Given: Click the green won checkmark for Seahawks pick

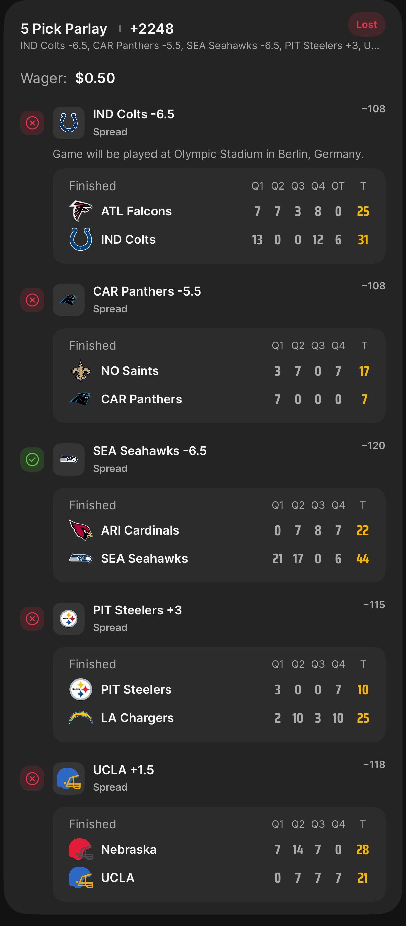Looking at the screenshot, I should (32, 459).
